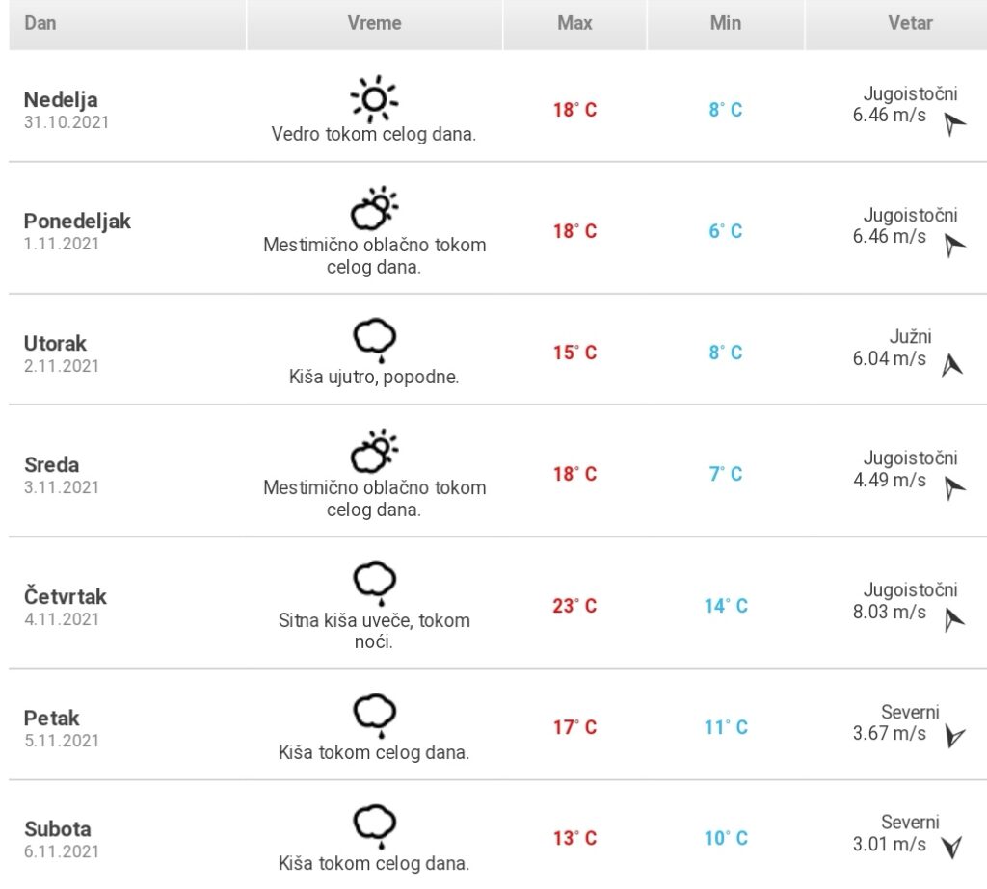Click the sunny weather icon for Nedelja

[374, 99]
